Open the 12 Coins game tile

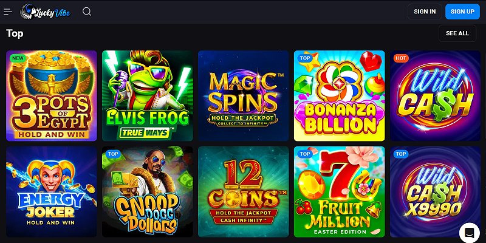pos(244,192)
